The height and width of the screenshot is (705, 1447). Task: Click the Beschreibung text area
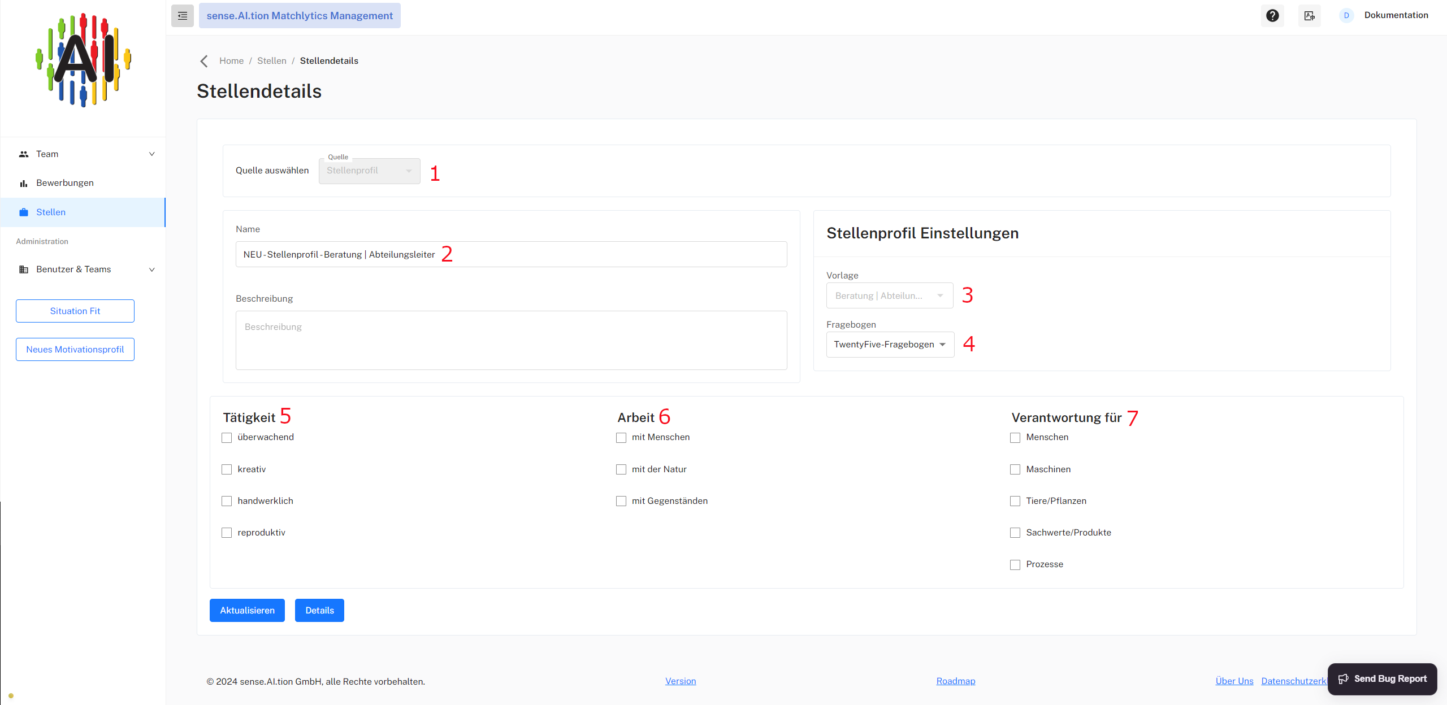pos(511,341)
